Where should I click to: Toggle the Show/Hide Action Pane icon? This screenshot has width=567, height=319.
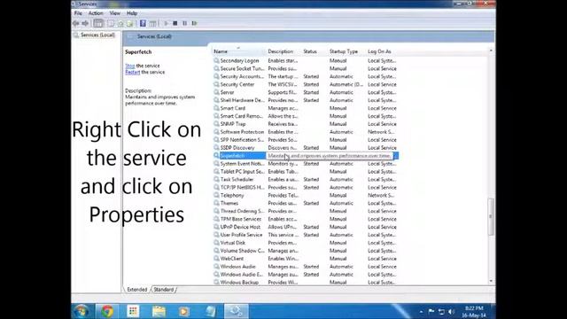(x=152, y=24)
